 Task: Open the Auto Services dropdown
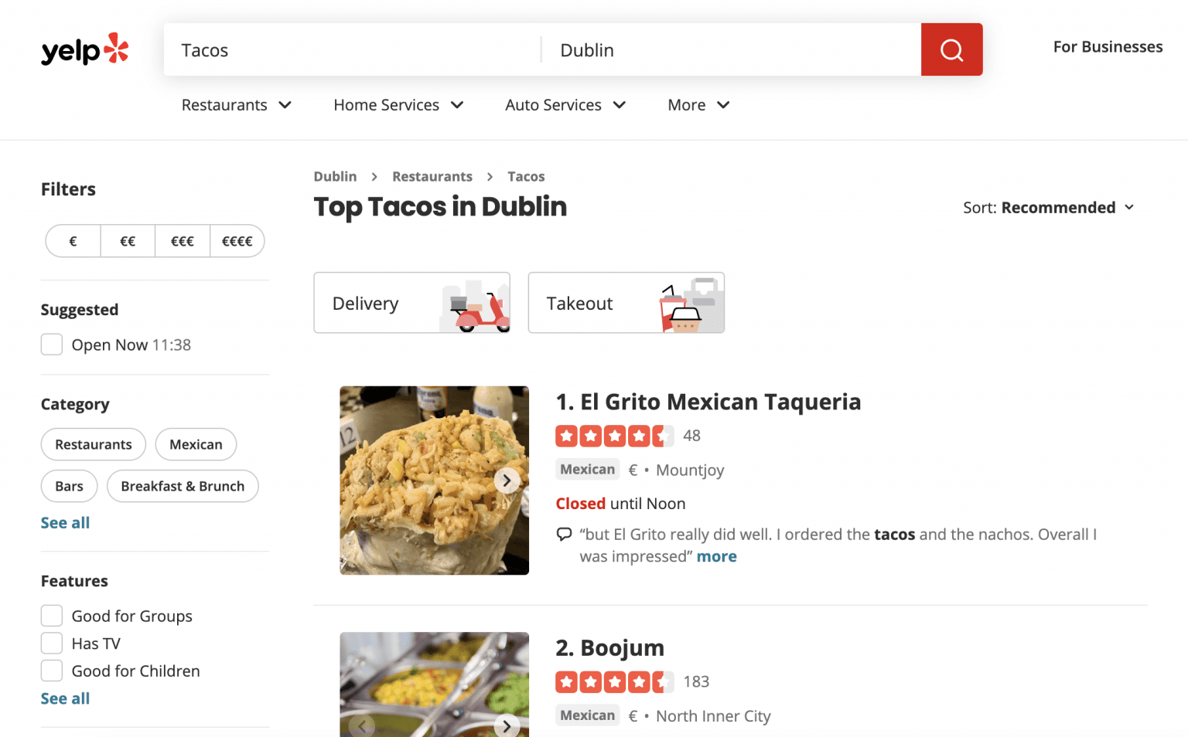pos(565,104)
